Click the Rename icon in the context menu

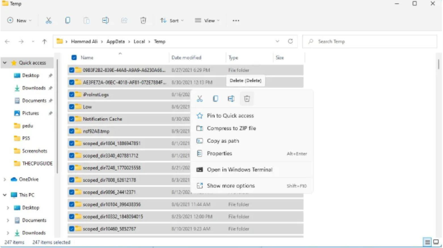tap(231, 99)
